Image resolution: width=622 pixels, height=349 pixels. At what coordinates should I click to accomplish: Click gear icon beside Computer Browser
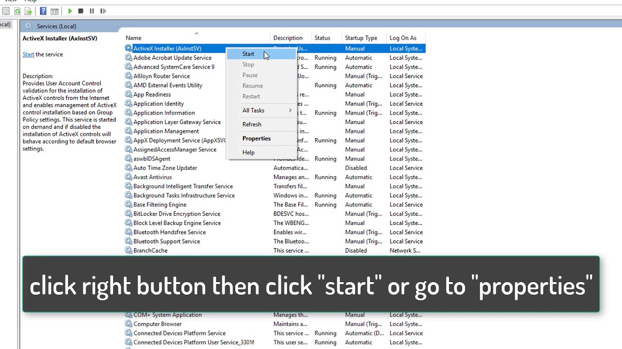128,324
